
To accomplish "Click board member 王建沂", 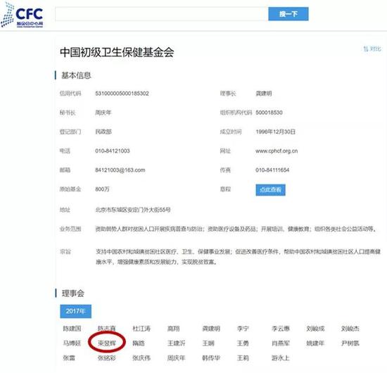I will click(x=176, y=343).
